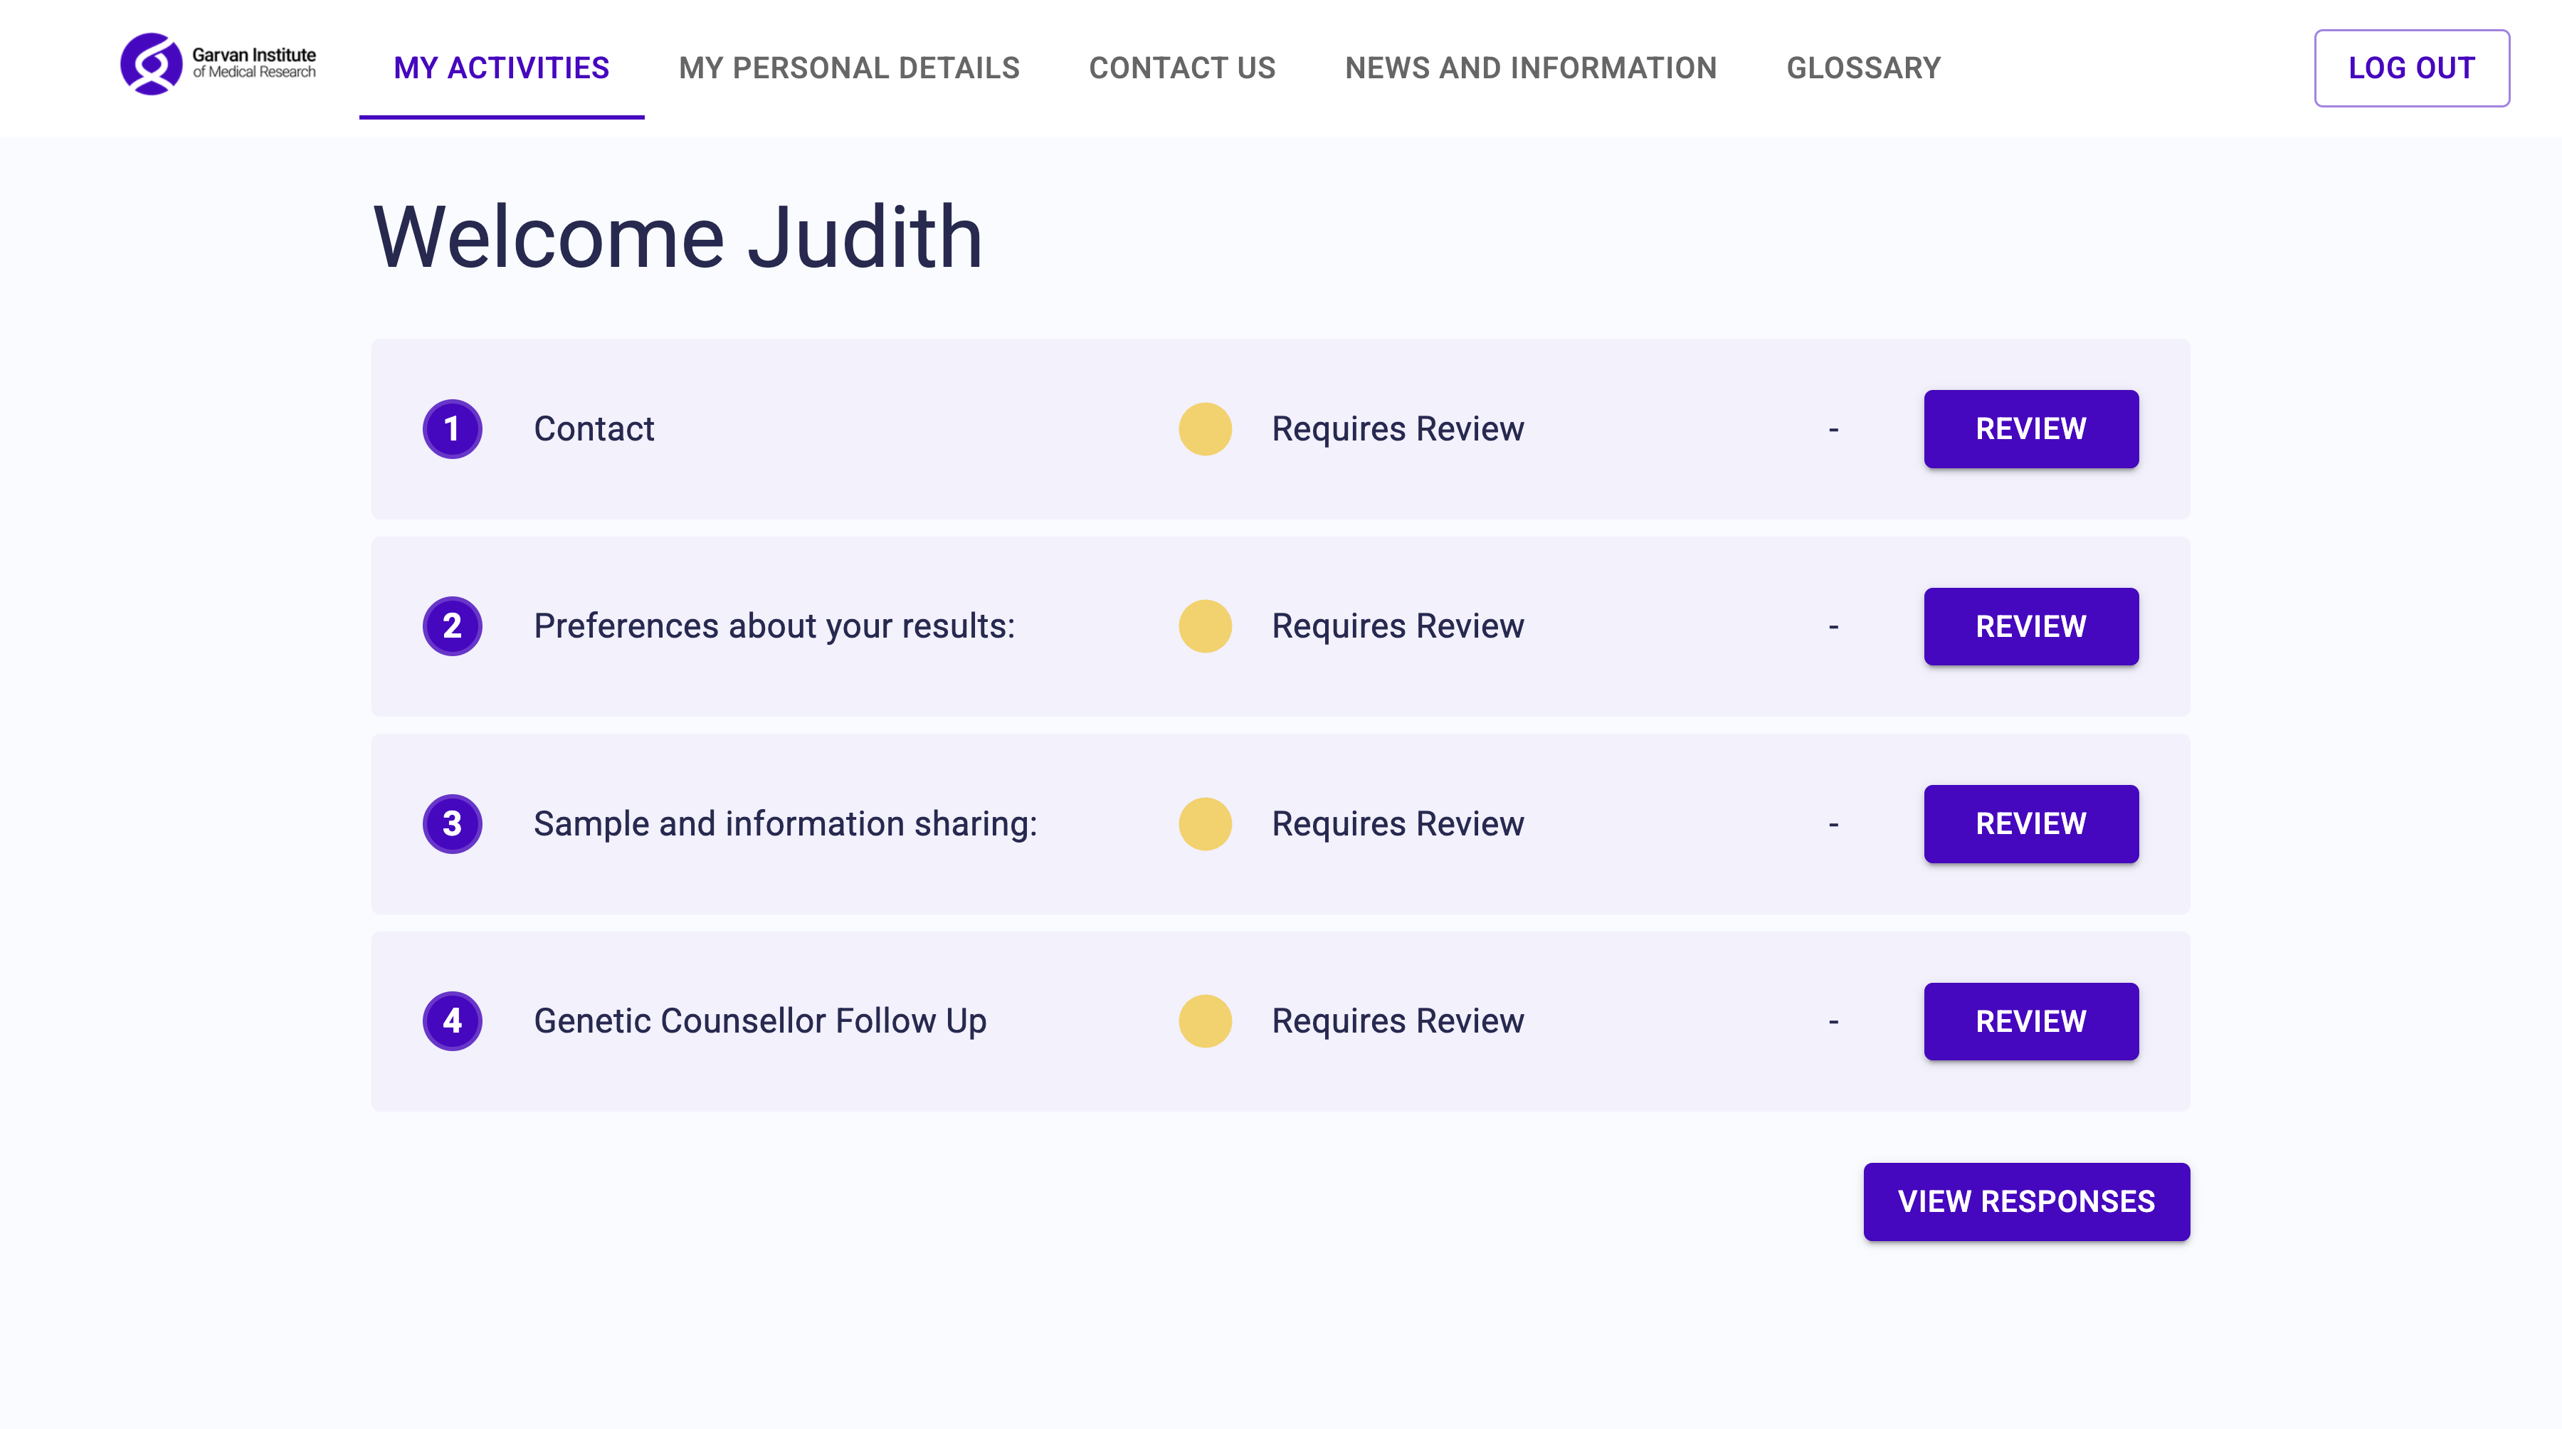Click the number 4 step badge
Screen dimensions: 2562x1429
451,1021
